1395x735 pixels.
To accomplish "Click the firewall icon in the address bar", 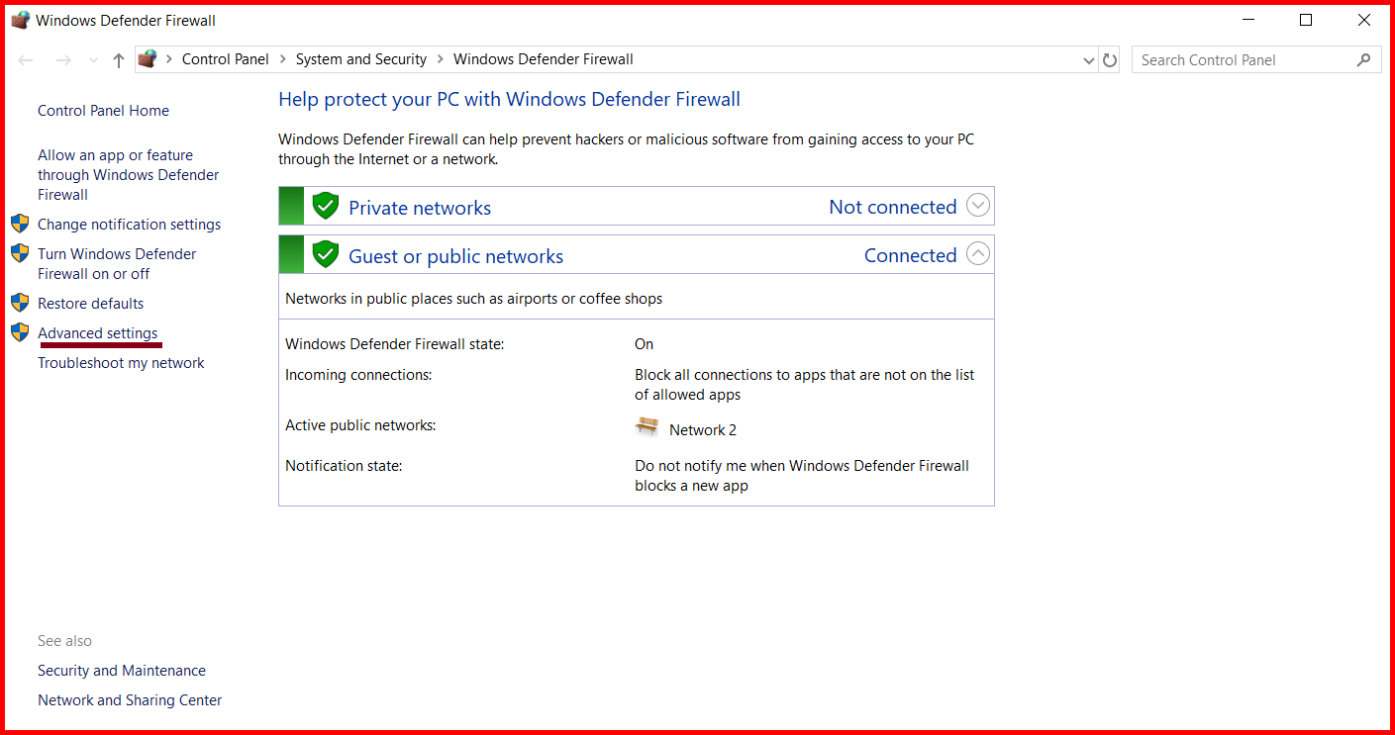I will (149, 58).
